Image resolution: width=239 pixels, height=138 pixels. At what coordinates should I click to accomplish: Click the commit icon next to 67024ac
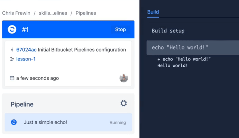click(x=12, y=49)
